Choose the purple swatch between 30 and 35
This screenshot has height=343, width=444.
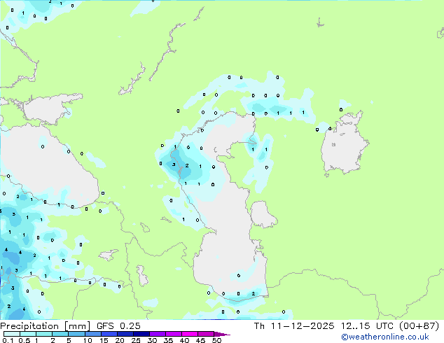(160, 334)
